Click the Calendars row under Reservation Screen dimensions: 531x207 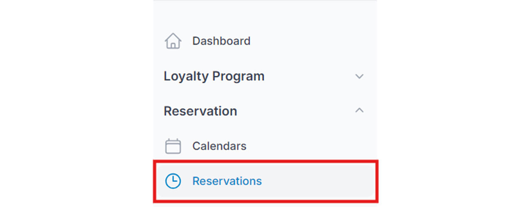(x=265, y=146)
